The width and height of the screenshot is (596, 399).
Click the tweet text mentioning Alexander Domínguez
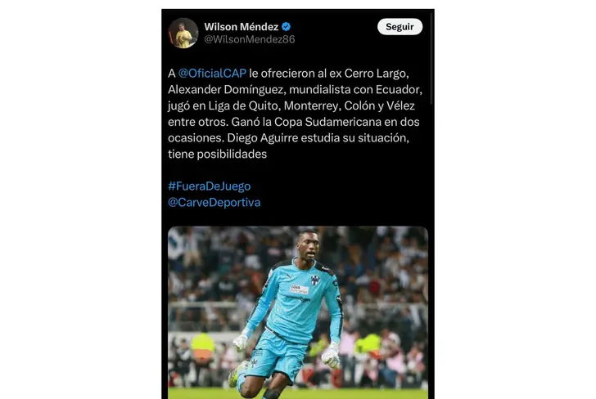[295, 114]
